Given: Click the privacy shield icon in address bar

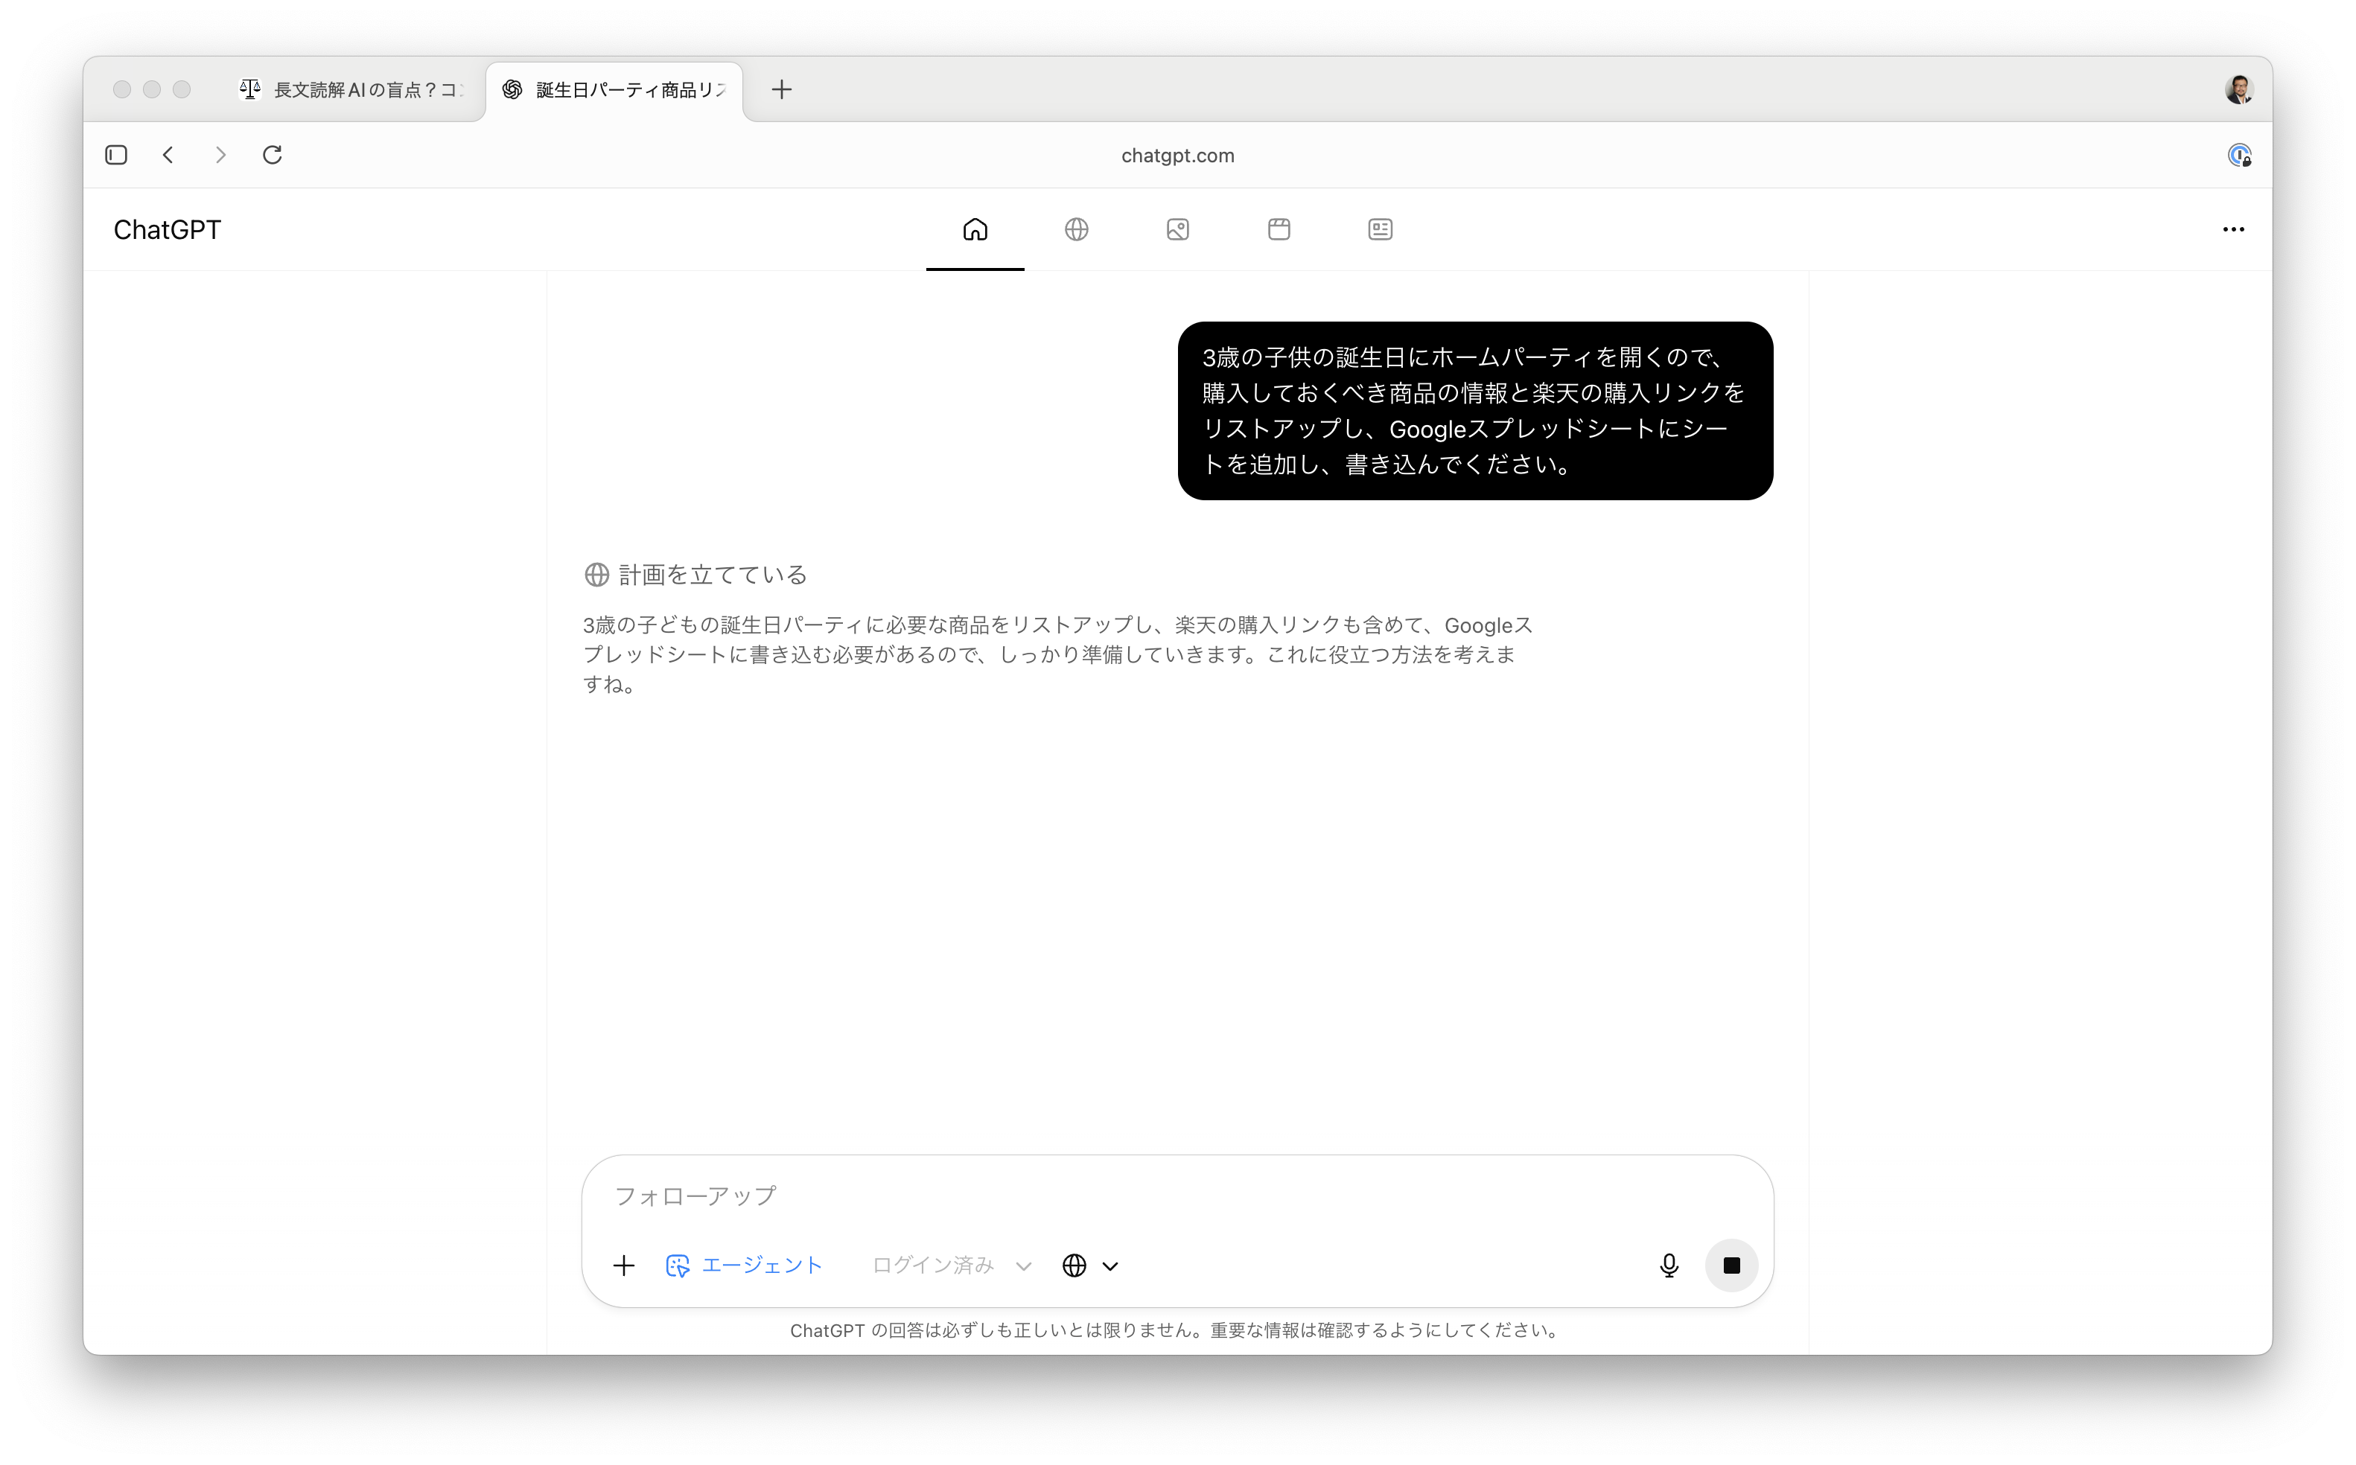Looking at the screenshot, I should click(x=2239, y=155).
